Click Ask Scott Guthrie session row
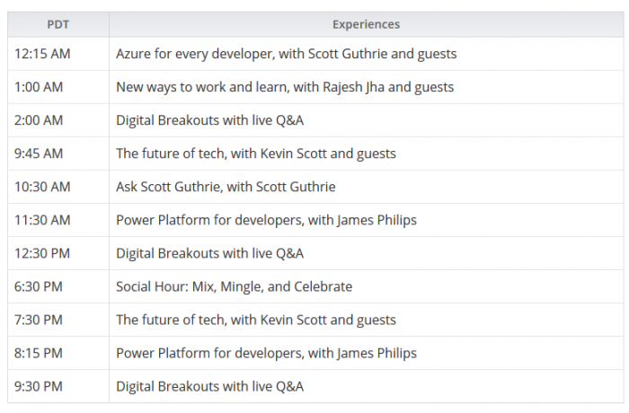 coord(225,187)
